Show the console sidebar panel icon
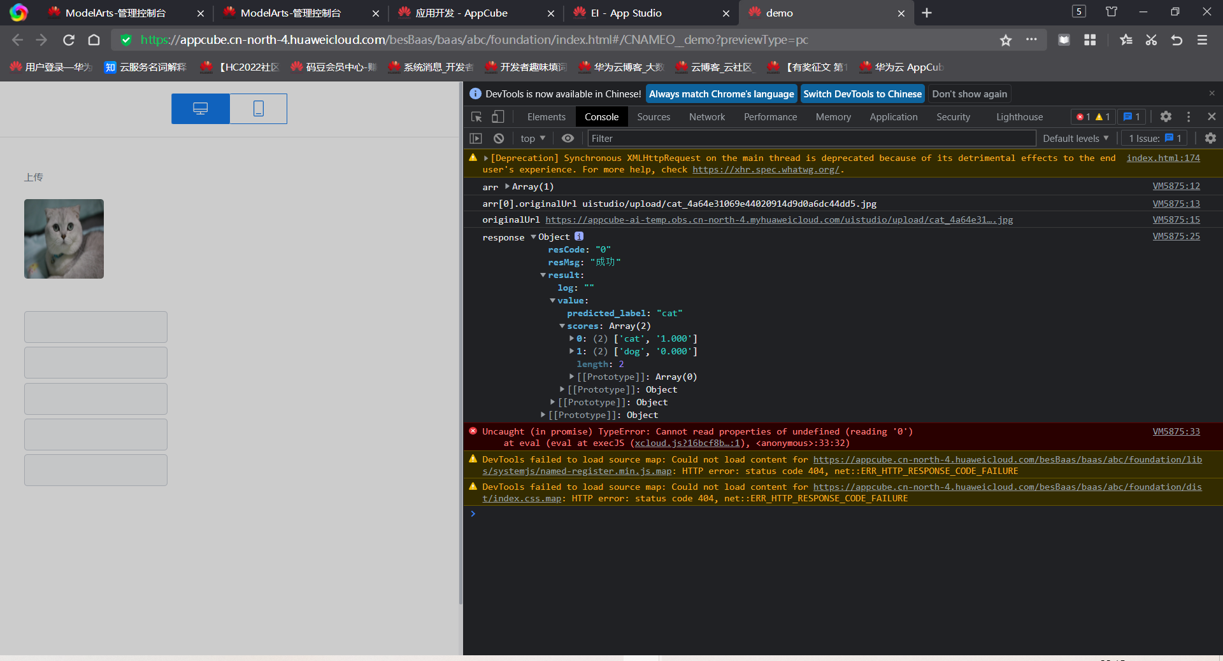This screenshot has width=1223, height=661. (x=476, y=139)
